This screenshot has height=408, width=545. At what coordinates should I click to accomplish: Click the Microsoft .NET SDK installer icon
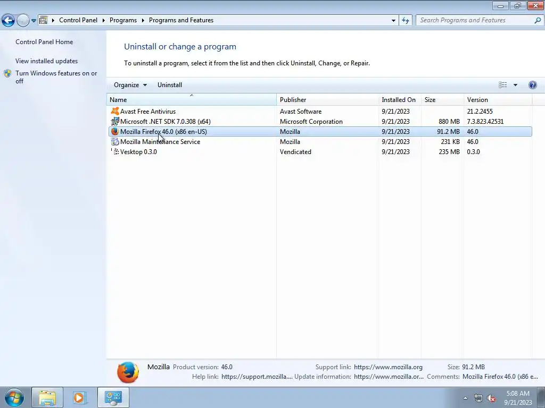tap(115, 122)
